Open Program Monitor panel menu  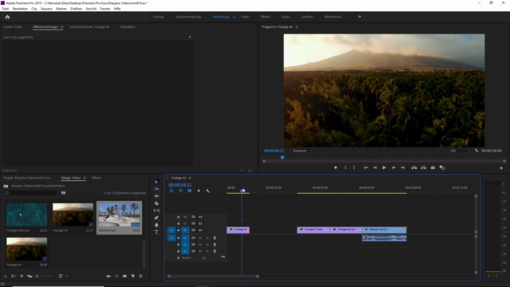click(x=296, y=27)
